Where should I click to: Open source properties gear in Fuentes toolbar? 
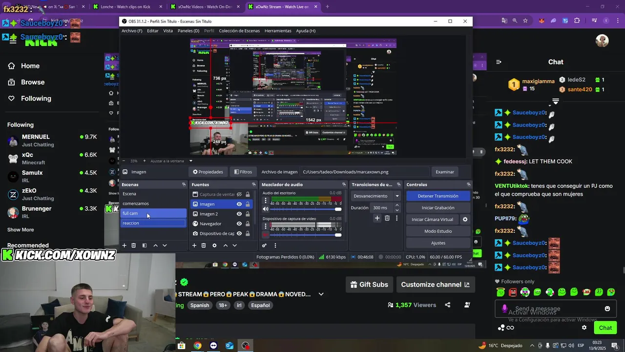(214, 245)
